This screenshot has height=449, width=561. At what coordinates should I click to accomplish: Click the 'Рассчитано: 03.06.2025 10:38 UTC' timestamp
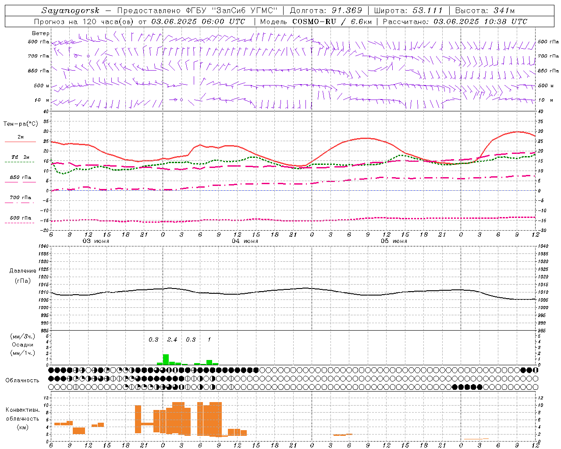point(455,21)
